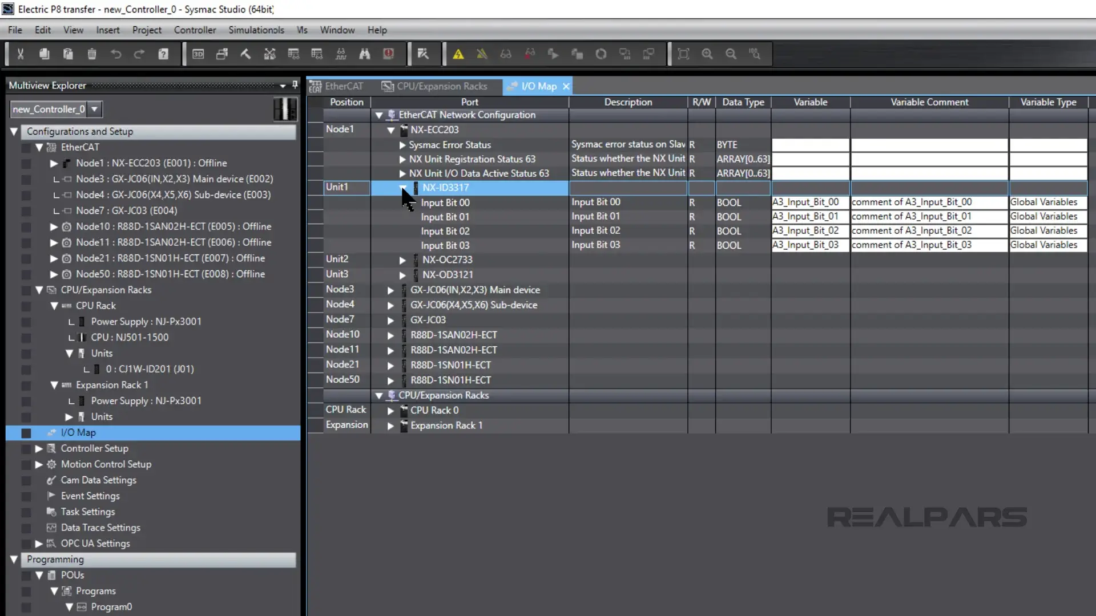Collapse the Configurations and Setup section

pos(13,131)
